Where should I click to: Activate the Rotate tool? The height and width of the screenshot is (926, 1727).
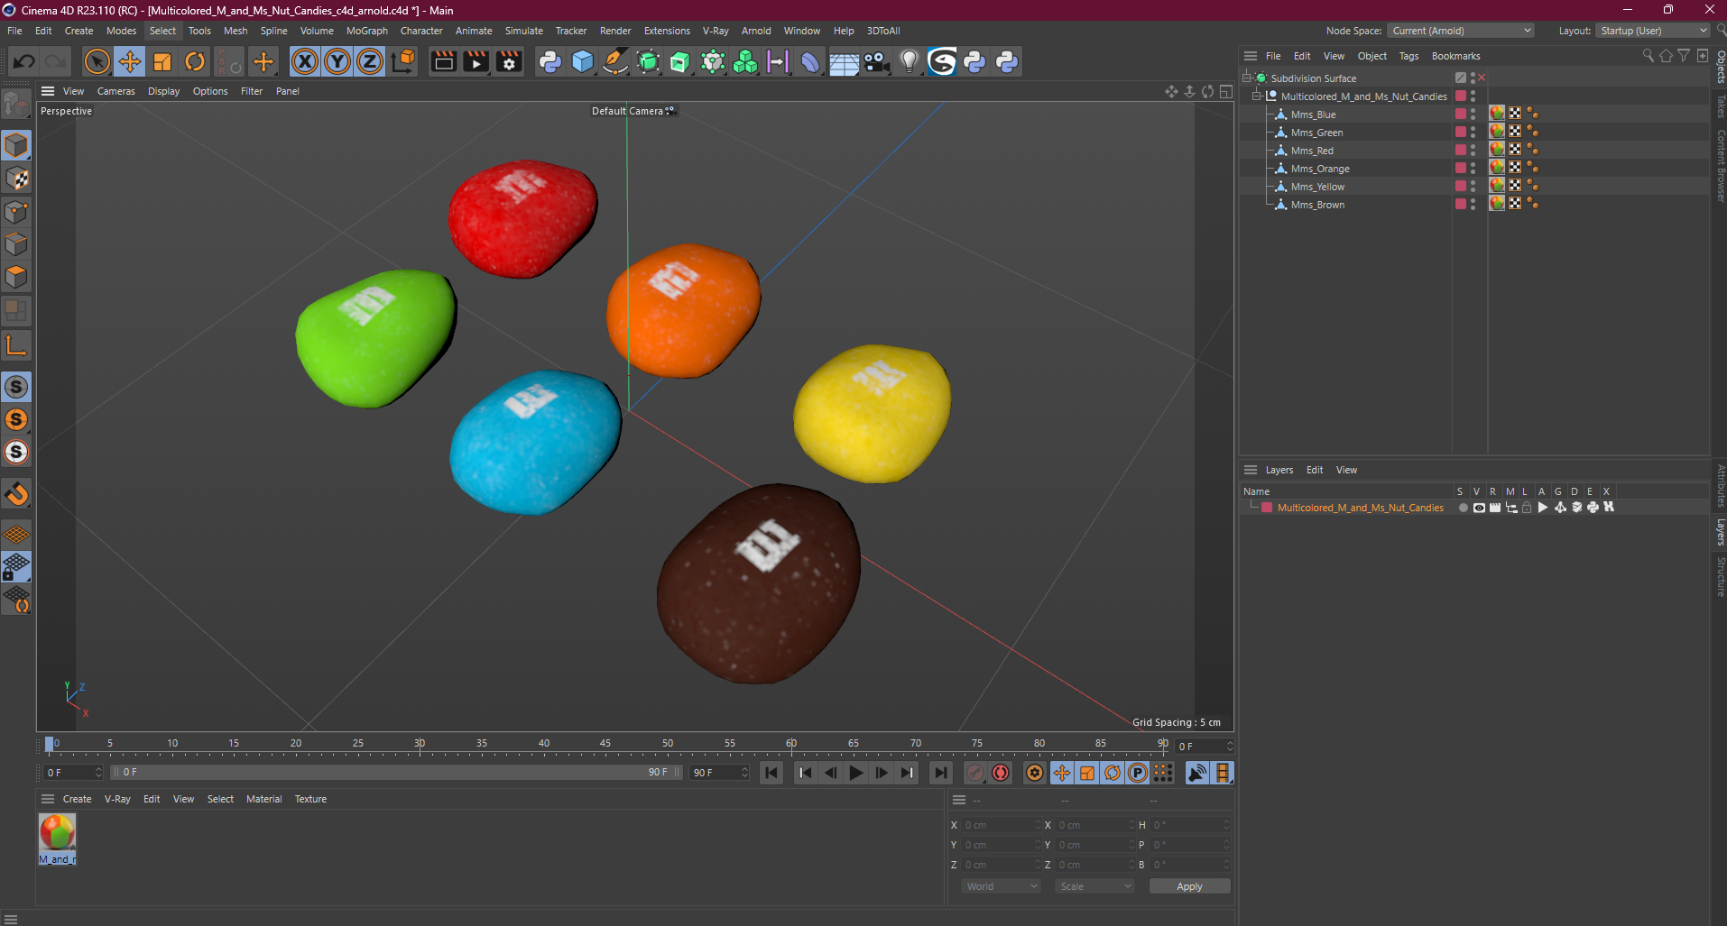click(x=195, y=61)
